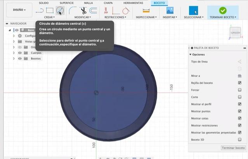Toggle visibility eye of root Base component

[17, 30]
